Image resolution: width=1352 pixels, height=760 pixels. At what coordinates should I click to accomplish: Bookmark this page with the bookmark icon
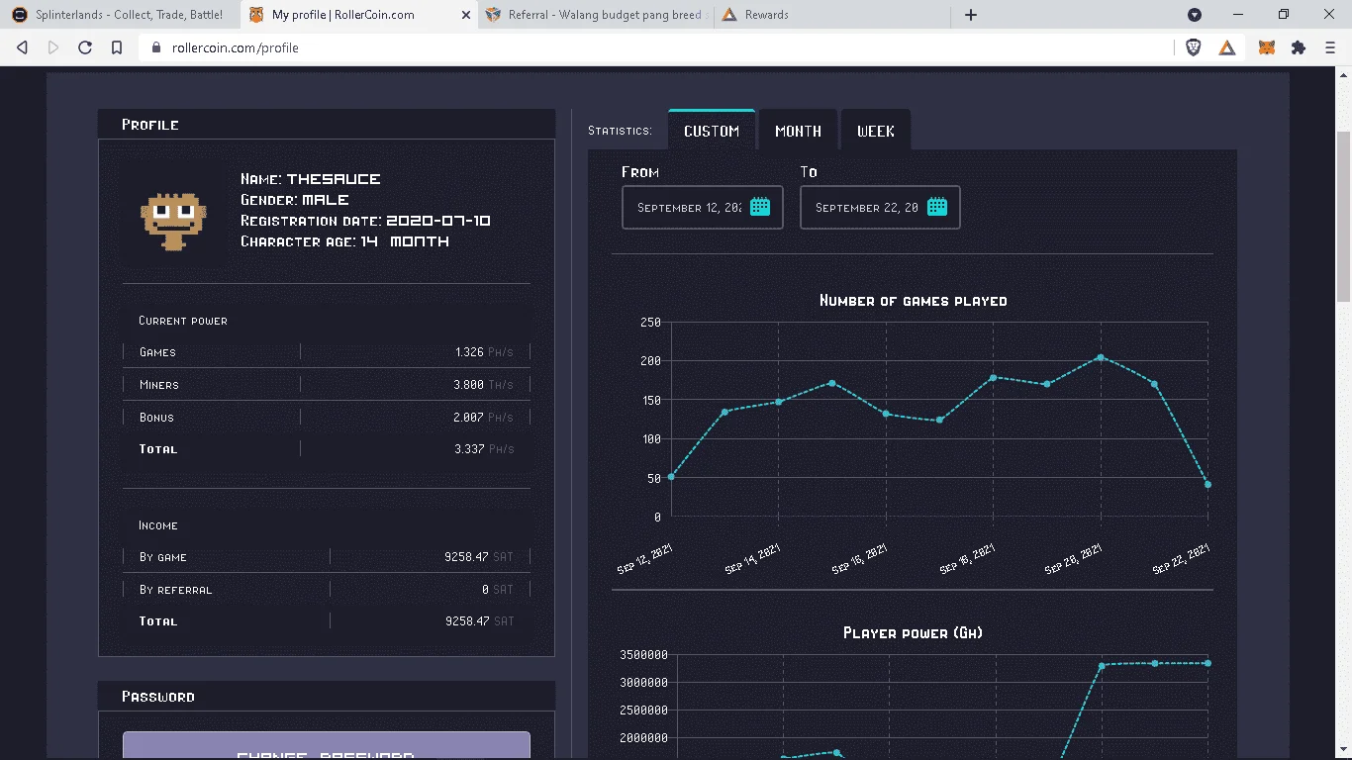point(117,47)
